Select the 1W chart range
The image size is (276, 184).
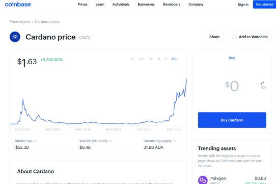click(x=150, y=59)
